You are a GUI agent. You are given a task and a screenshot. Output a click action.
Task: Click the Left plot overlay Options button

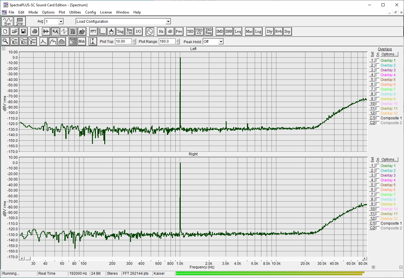click(x=389, y=54)
